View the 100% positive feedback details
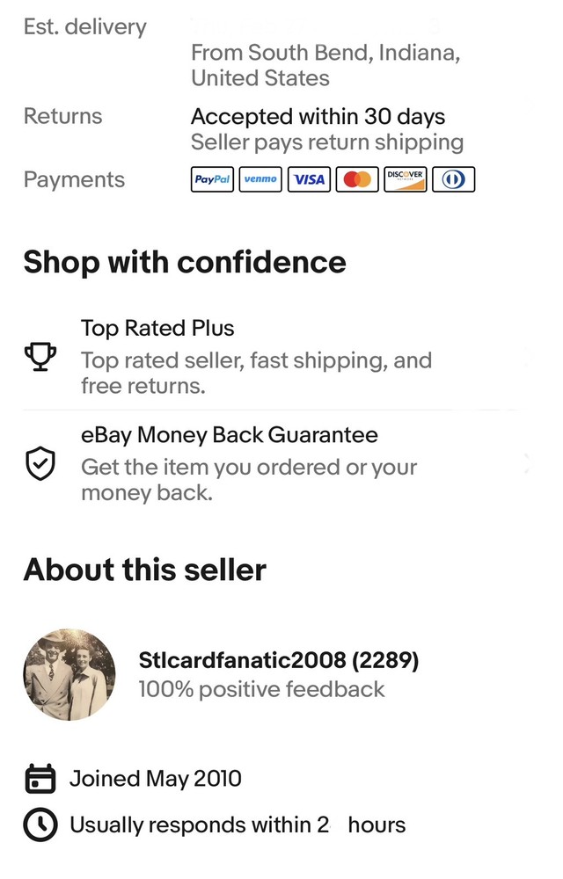Screen dimensions: 563x879 [x=261, y=689]
